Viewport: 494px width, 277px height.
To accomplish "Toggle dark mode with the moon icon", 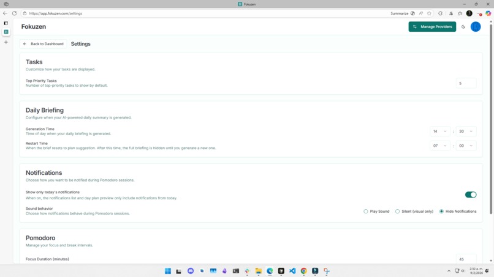I will pos(463,27).
